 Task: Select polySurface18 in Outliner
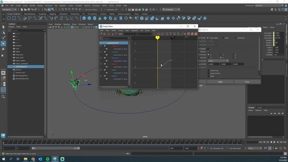click(x=26, y=67)
